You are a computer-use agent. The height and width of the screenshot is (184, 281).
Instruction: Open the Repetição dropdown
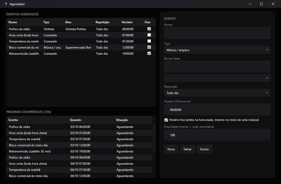217,93
